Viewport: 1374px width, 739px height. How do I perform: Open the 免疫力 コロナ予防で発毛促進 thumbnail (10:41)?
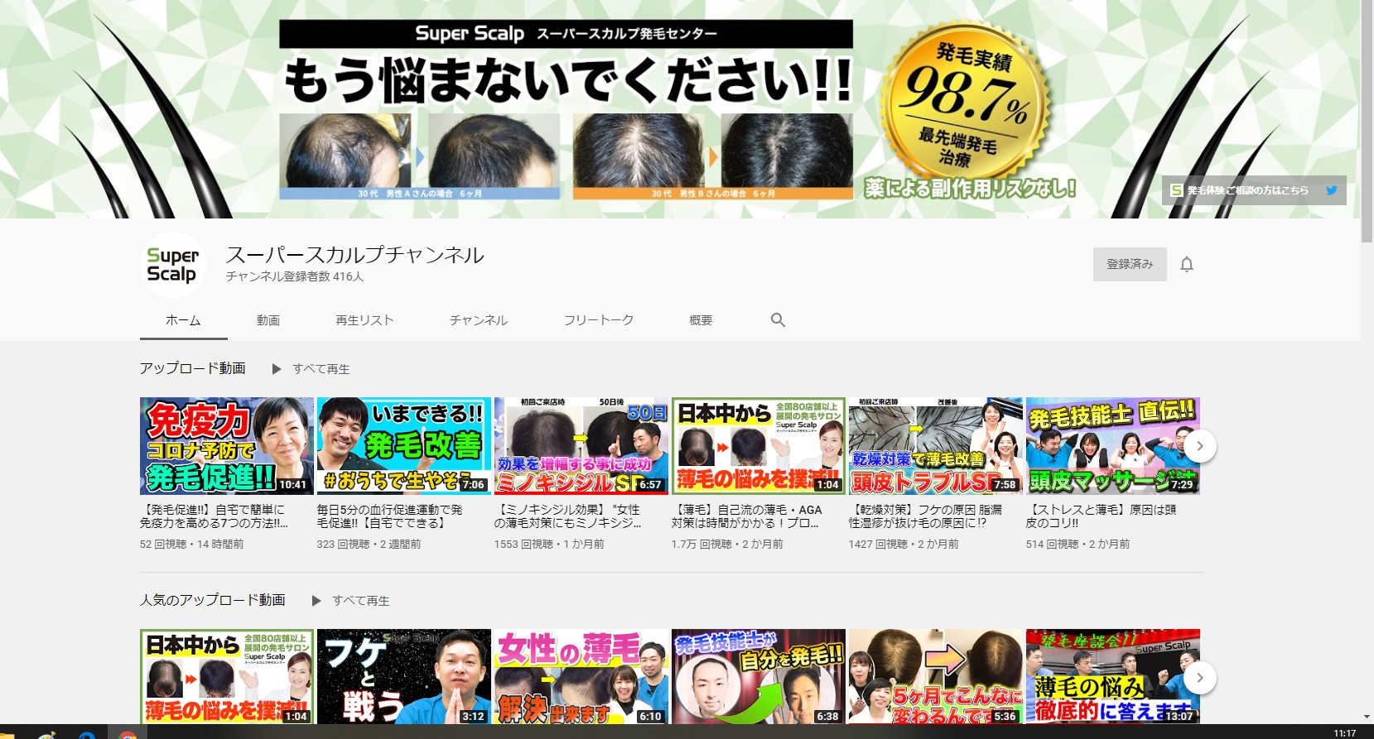227,446
